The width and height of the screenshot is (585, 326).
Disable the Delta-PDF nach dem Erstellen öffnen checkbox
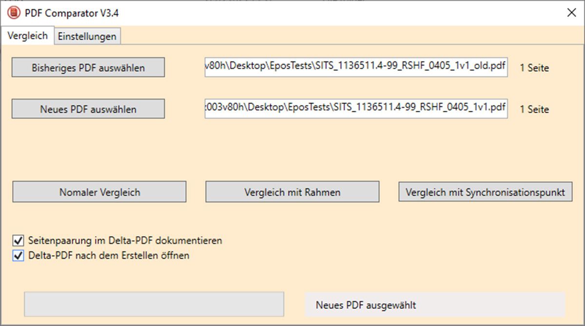(x=19, y=255)
